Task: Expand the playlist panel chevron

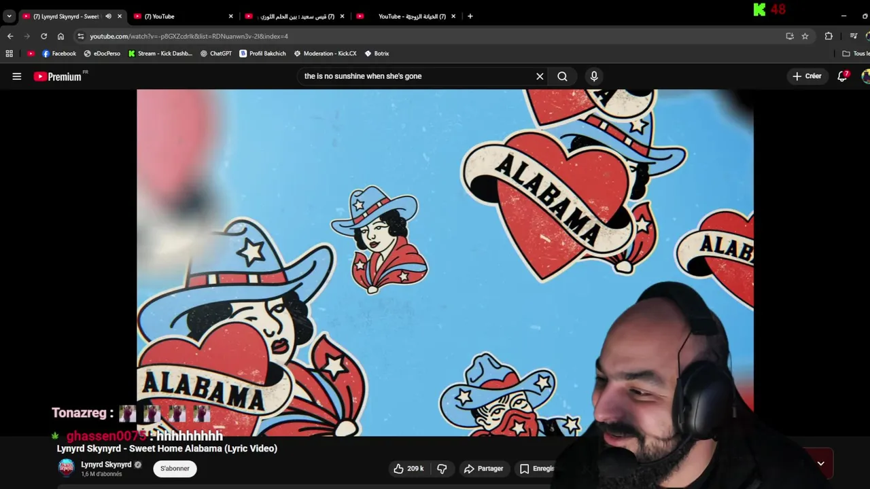Action: click(820, 464)
